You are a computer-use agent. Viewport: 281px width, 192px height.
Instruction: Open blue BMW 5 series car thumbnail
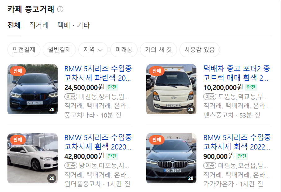point(33,89)
